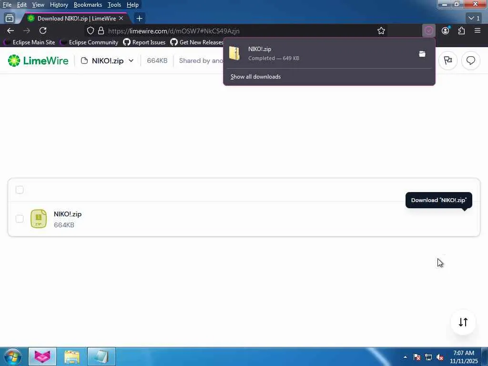Click the Show desktop strip at taskbar end

[485, 356]
